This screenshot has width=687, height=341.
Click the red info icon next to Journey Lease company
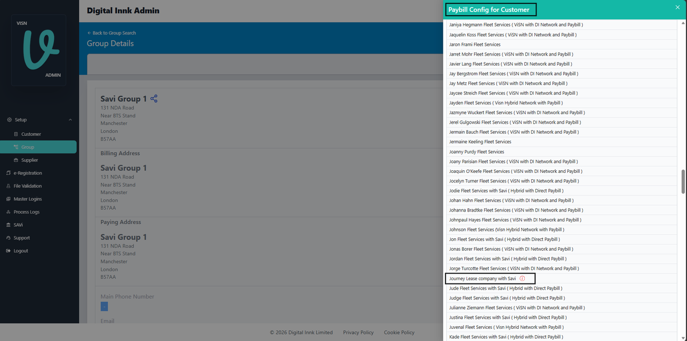click(x=522, y=279)
